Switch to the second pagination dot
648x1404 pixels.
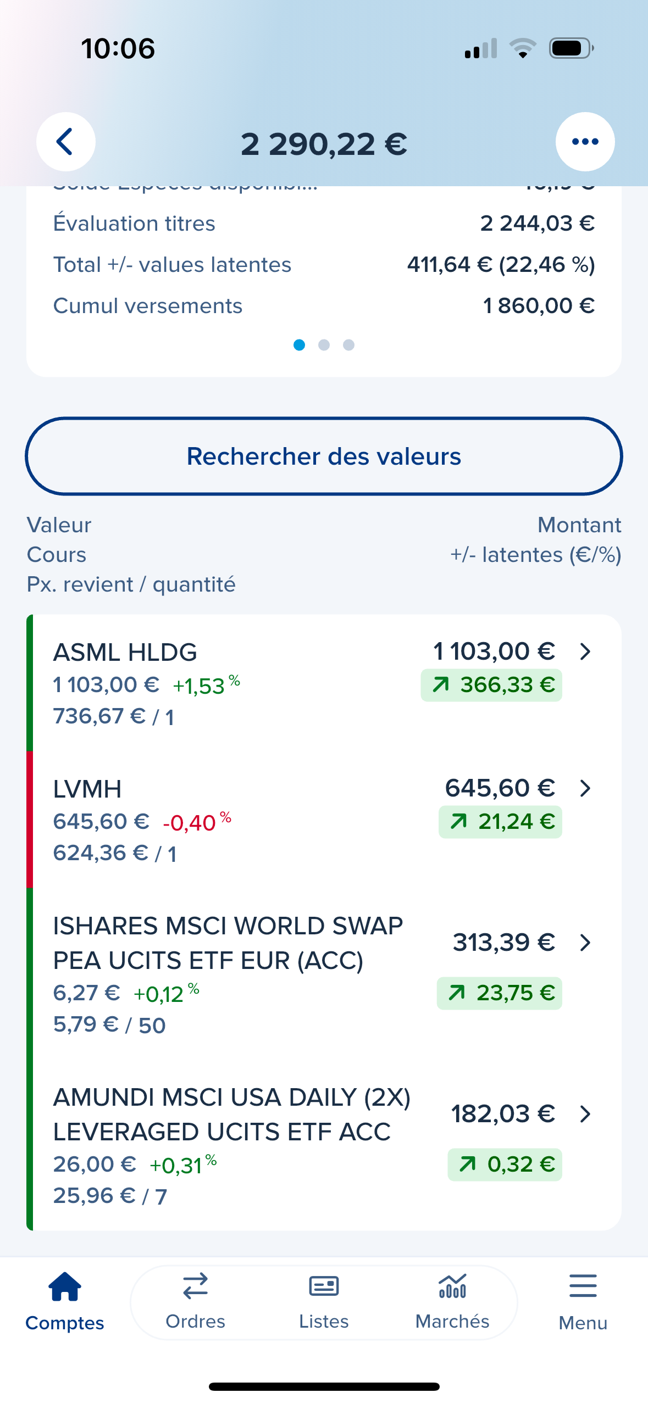[324, 345]
